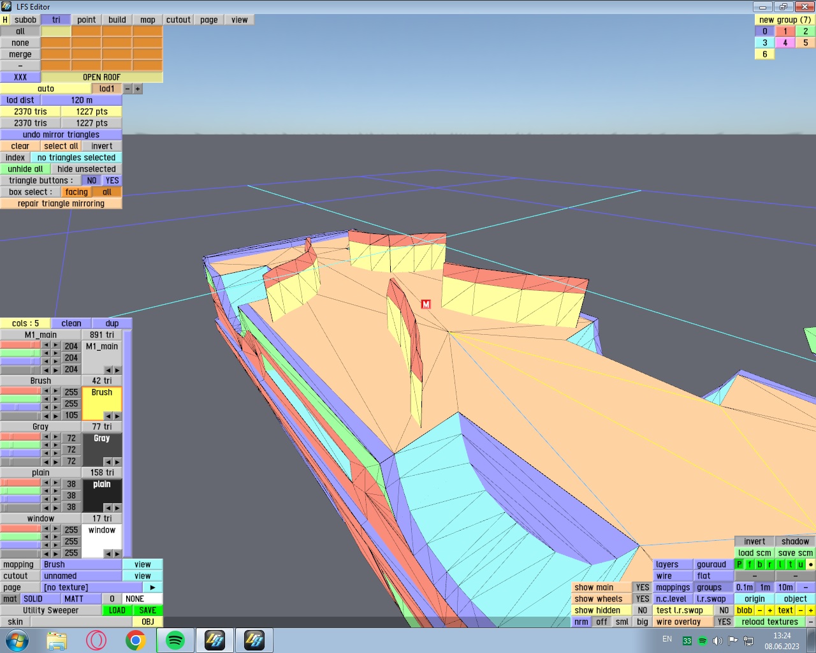The image size is (816, 653).
Task: Switch to the view tab
Action: click(240, 20)
